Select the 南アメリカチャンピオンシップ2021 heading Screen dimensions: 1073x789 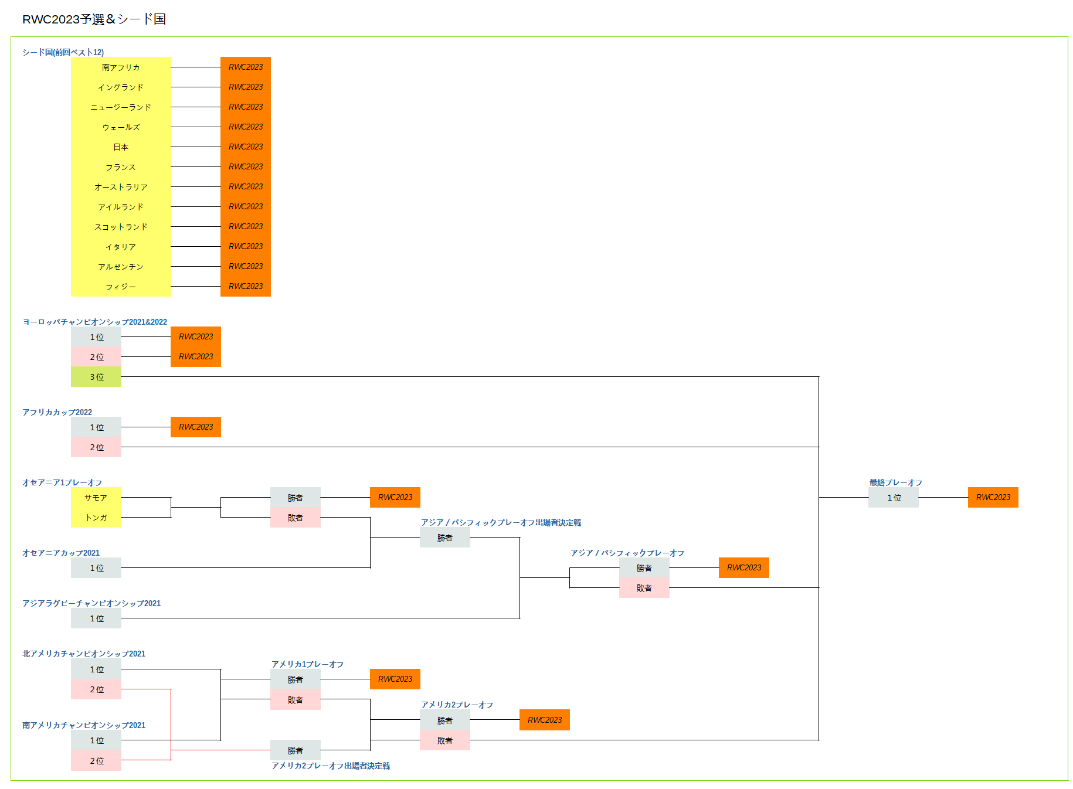click(x=84, y=725)
